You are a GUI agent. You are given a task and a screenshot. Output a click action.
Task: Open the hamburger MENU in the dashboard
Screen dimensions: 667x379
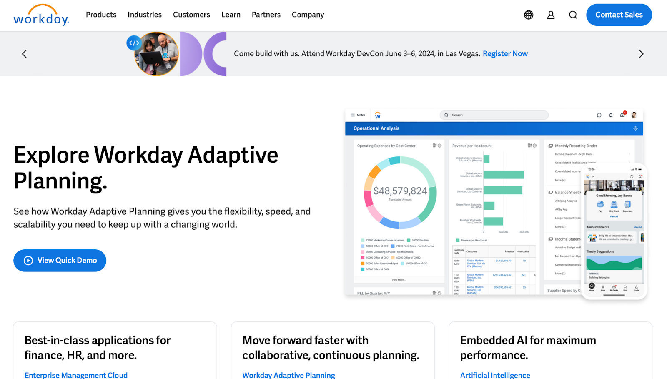(x=358, y=115)
